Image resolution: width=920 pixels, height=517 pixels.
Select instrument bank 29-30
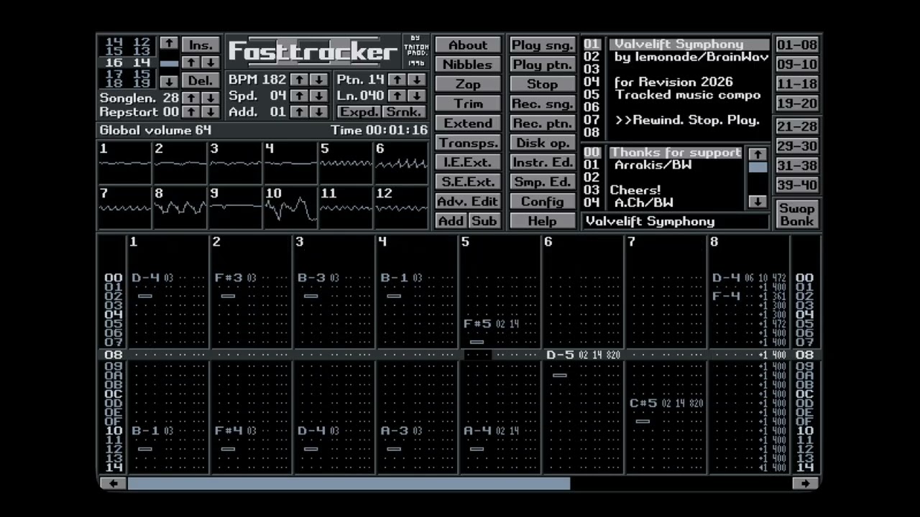coord(797,146)
